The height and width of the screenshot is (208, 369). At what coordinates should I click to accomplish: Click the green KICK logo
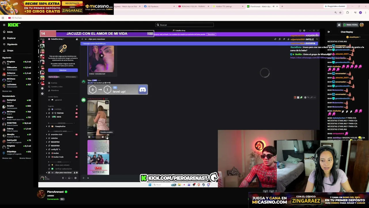coord(14,25)
